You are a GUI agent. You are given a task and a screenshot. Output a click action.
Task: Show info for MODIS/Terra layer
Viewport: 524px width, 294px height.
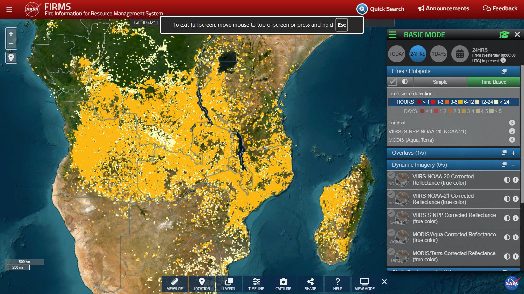click(x=515, y=256)
